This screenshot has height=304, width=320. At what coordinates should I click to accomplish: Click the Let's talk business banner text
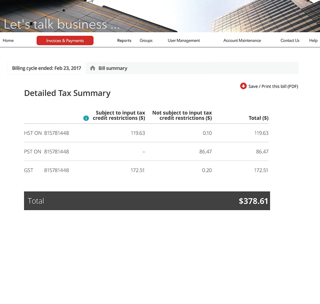pos(62,24)
